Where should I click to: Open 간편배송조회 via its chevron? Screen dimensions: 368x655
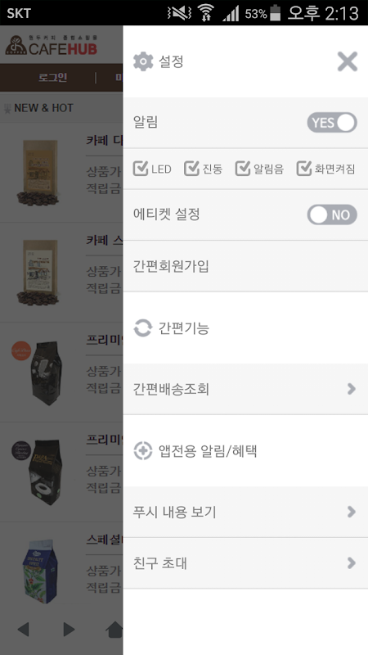pos(352,389)
